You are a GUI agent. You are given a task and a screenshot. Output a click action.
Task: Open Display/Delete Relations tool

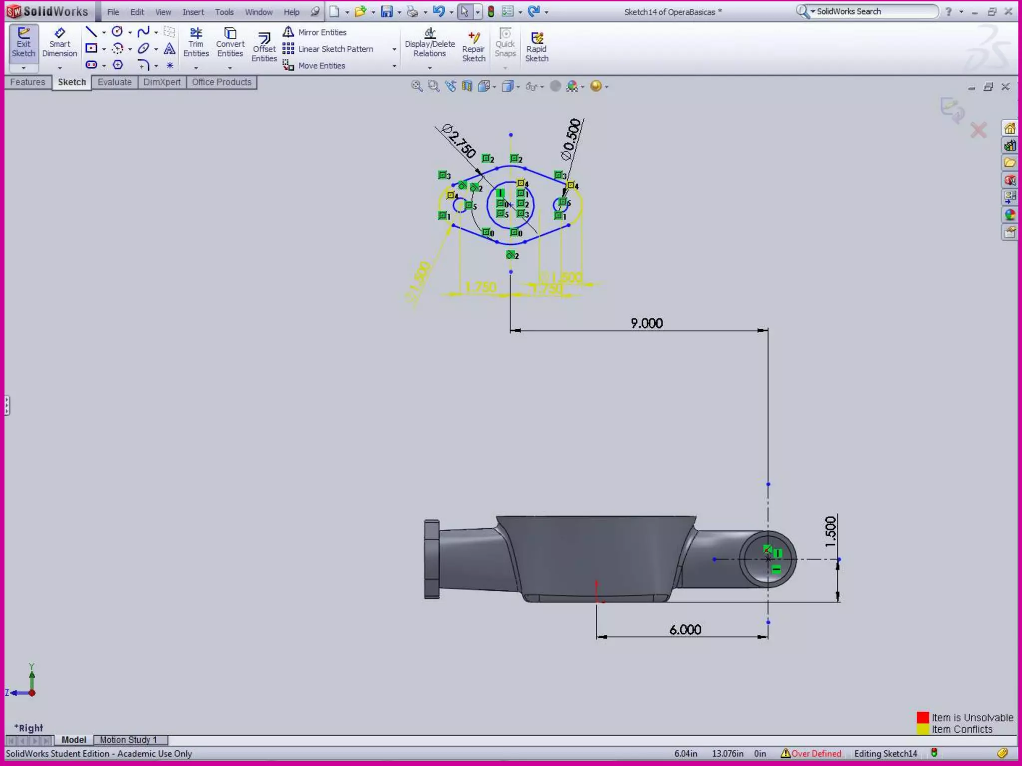point(430,43)
